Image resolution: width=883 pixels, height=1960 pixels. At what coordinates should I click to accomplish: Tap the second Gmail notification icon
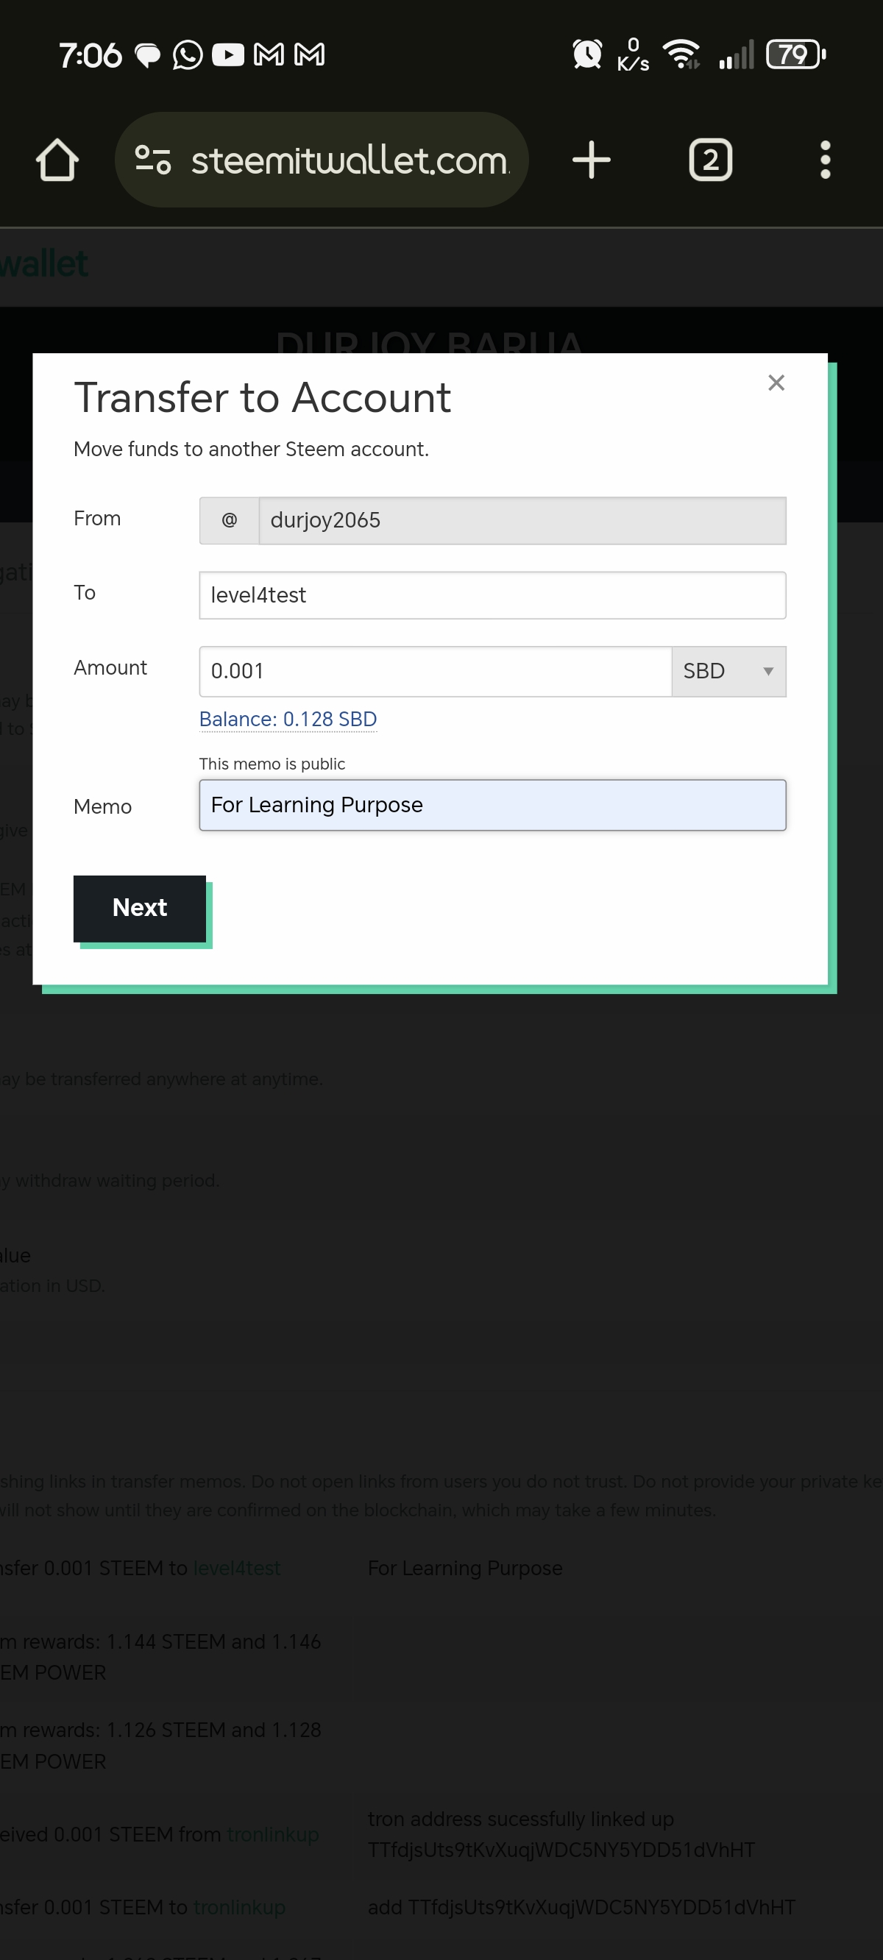pyautogui.click(x=309, y=54)
